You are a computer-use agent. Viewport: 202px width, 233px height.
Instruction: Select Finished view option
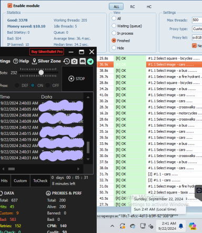click(x=114, y=41)
